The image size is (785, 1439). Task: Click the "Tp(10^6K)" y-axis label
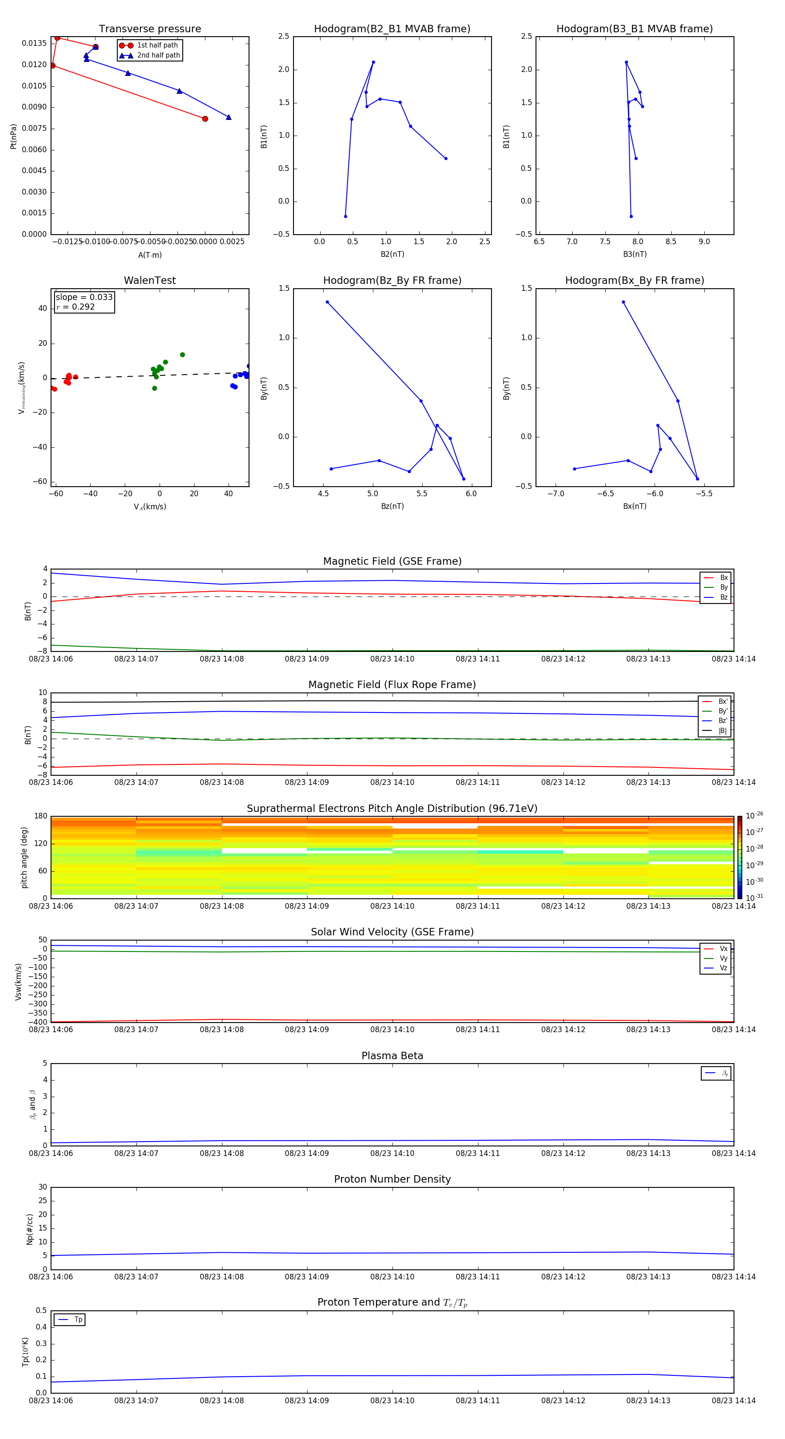[25, 1352]
